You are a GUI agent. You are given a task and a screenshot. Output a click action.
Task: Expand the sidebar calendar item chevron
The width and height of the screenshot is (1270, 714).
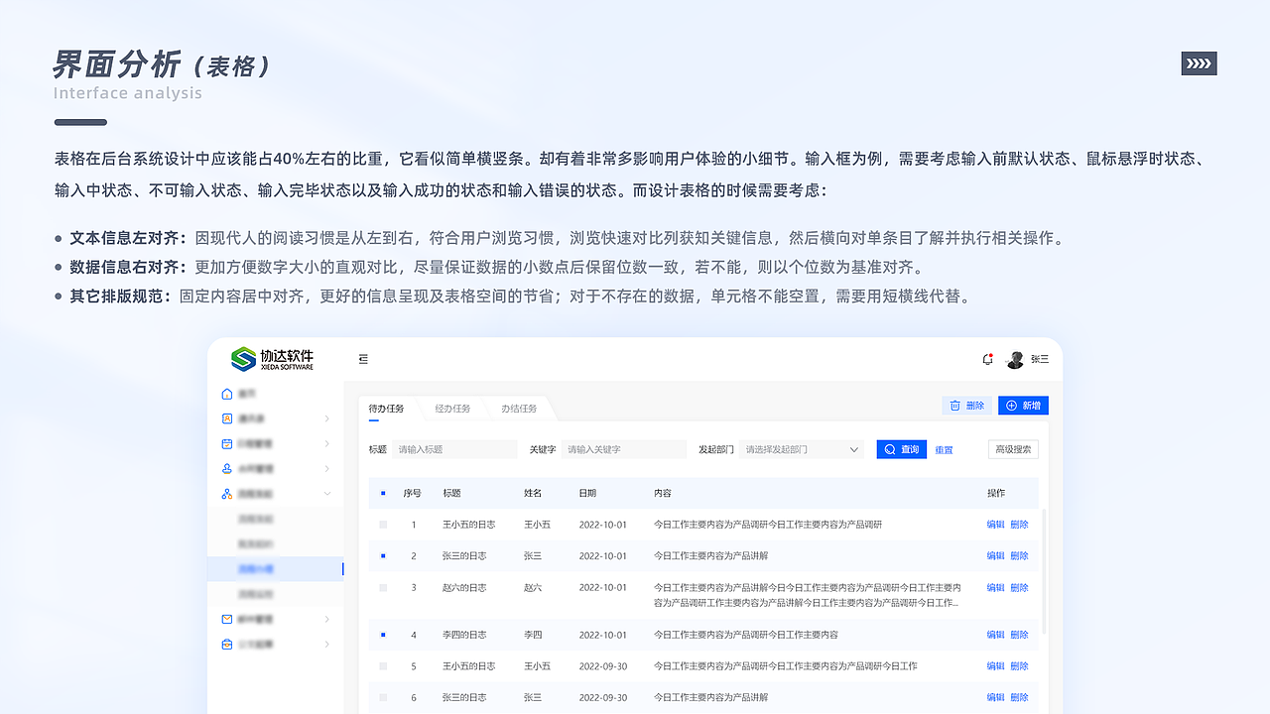point(327,443)
